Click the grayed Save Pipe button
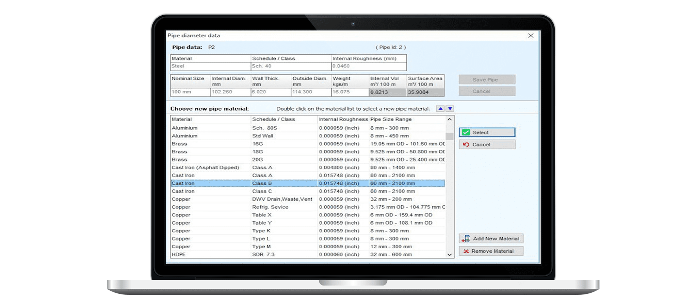The height and width of the screenshot is (308, 697). [487, 79]
